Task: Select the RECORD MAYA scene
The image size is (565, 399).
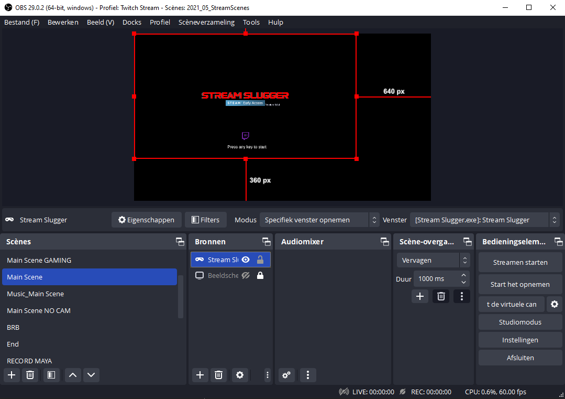Action: coord(90,361)
